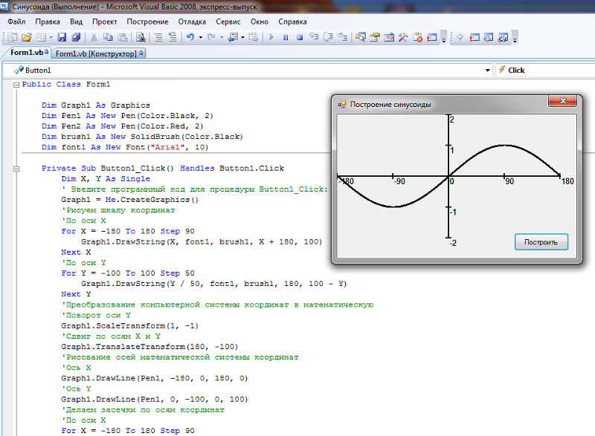The height and width of the screenshot is (436, 595).
Task: Click the Add New Item toolbar icon
Action: point(41,37)
